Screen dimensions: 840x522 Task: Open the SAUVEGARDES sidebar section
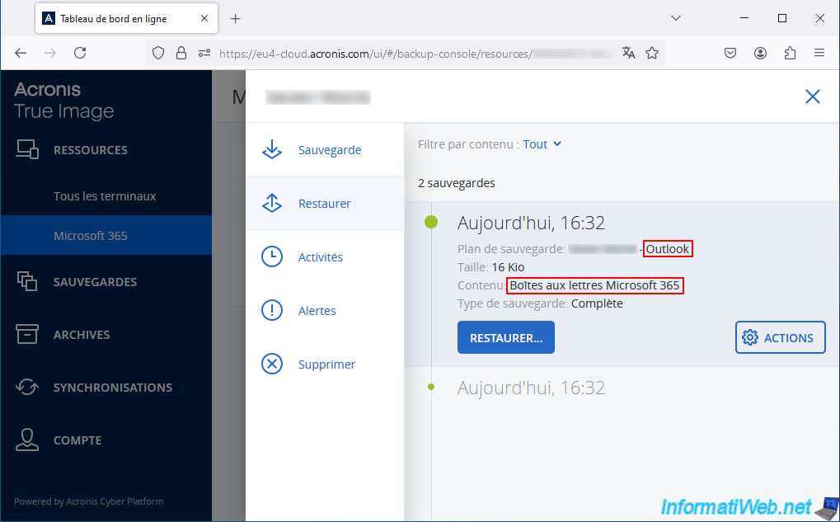click(x=96, y=282)
